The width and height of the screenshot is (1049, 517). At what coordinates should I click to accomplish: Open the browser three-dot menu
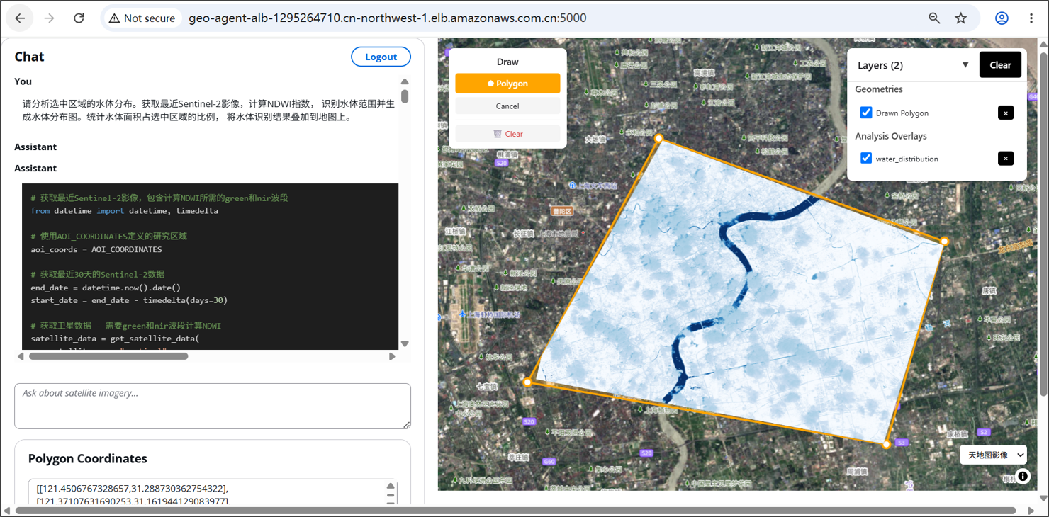(1031, 18)
